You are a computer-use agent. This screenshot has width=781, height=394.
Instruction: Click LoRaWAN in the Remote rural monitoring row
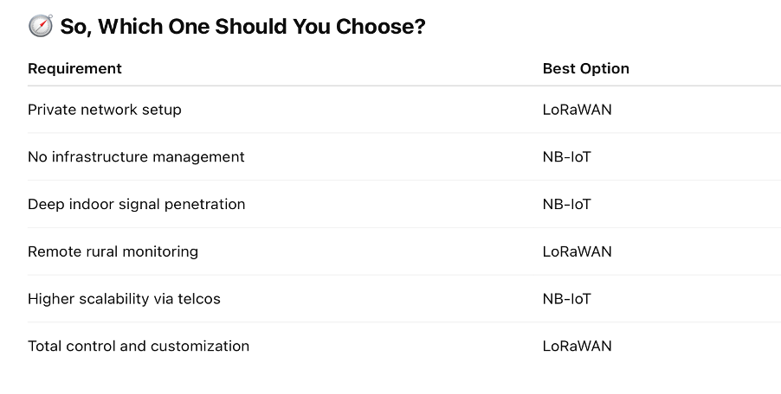[x=577, y=251]
